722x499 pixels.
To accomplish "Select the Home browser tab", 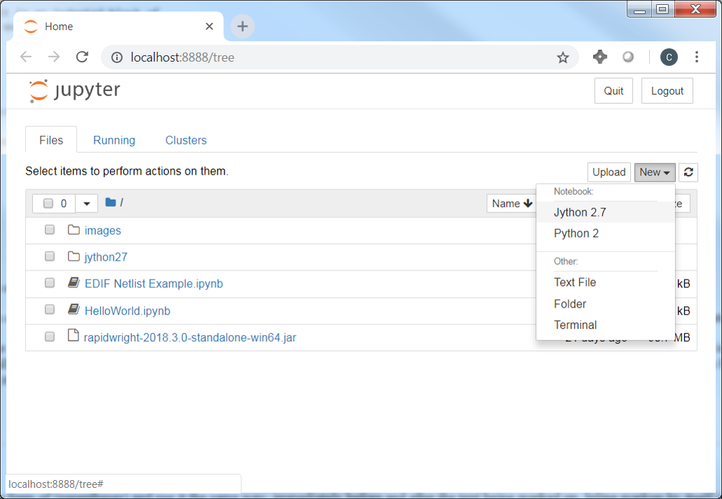I will pos(118,26).
